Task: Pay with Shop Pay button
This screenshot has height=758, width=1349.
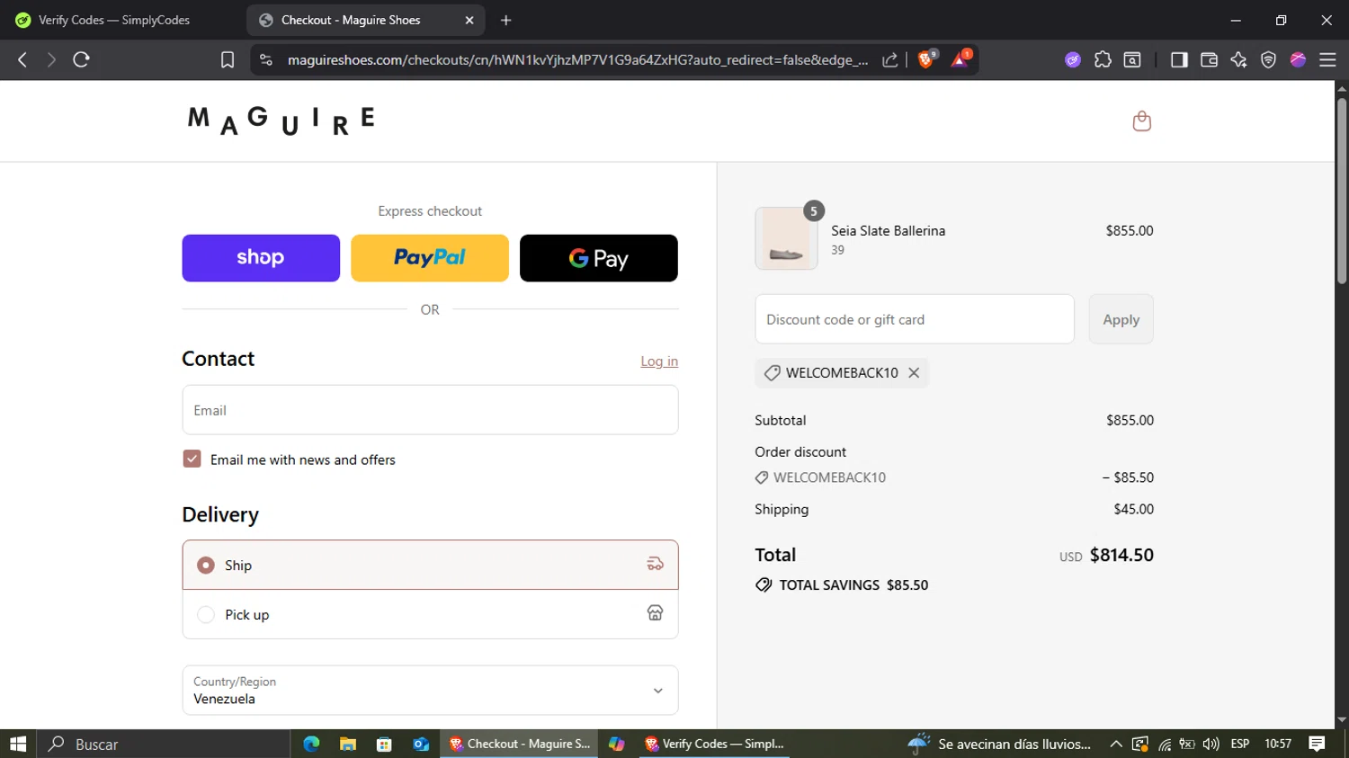Action: pyautogui.click(x=261, y=258)
